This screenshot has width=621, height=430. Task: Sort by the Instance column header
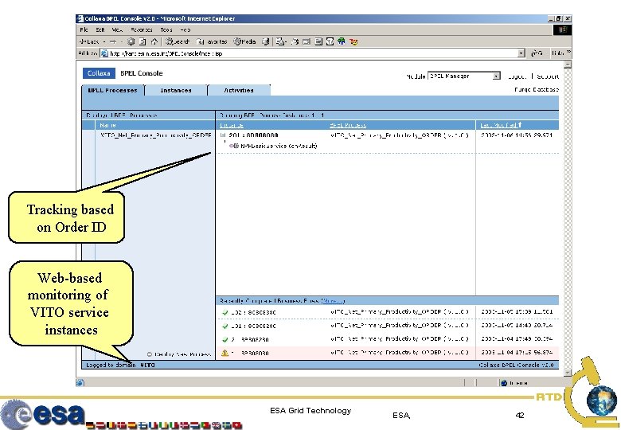tap(232, 125)
